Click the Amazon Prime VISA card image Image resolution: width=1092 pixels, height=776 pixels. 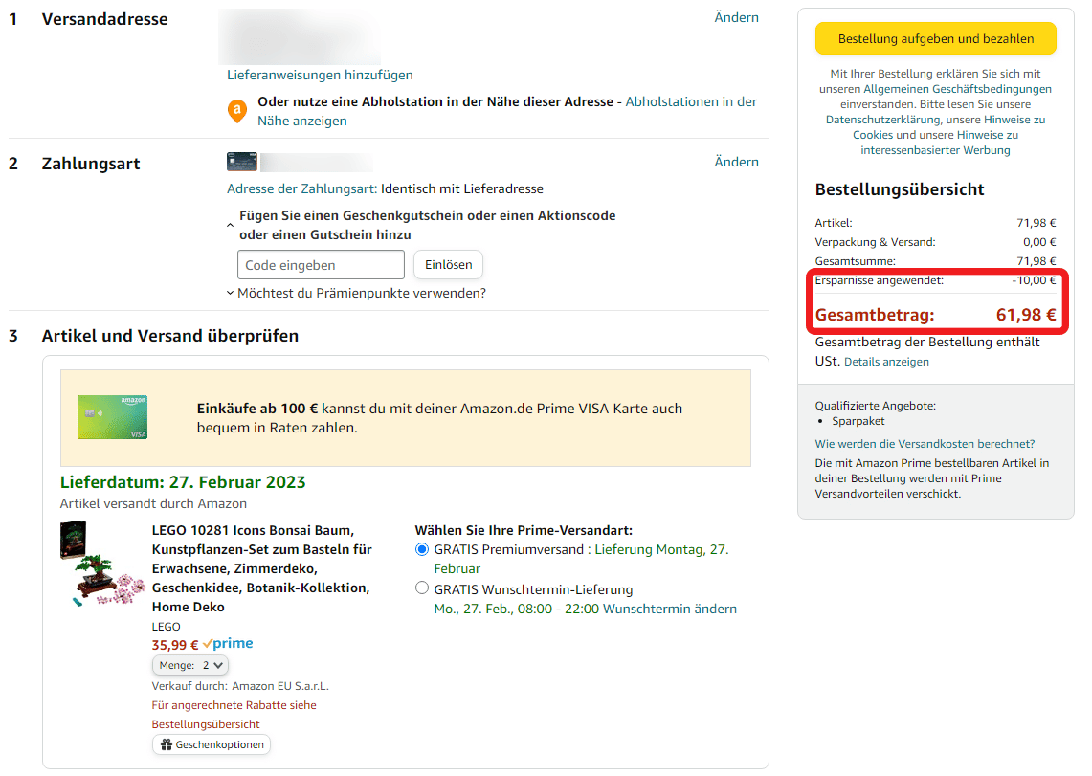(x=112, y=417)
